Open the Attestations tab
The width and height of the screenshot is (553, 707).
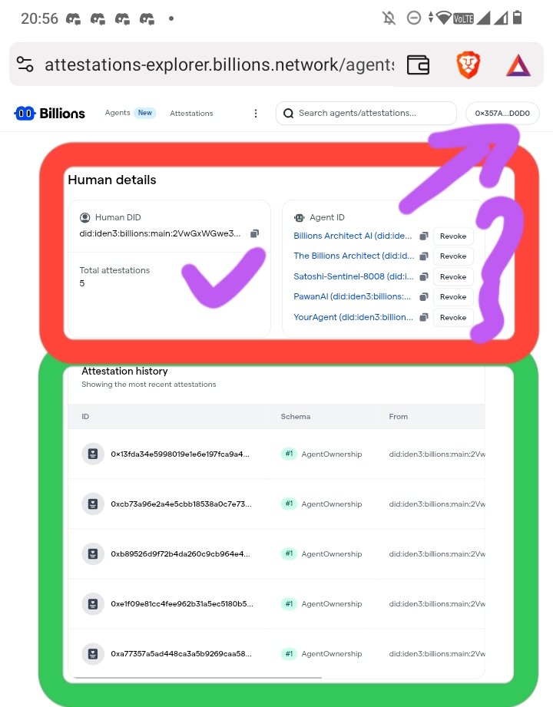[x=191, y=113]
